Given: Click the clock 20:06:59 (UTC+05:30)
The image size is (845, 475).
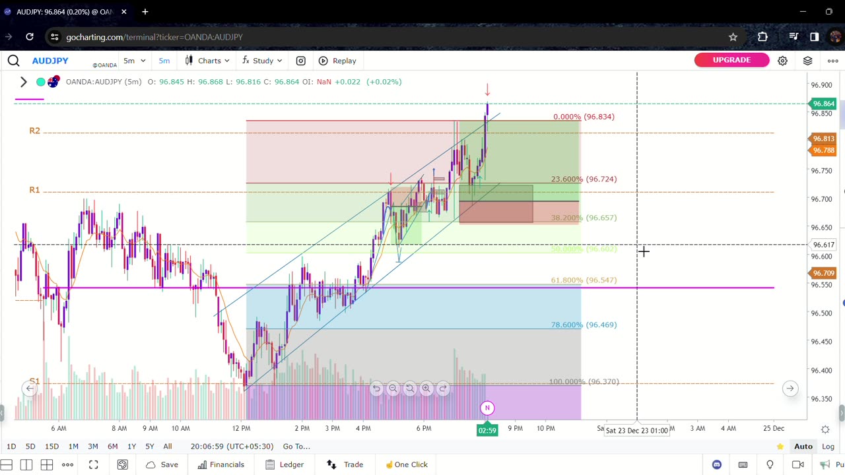Looking at the screenshot, I should 232,447.
